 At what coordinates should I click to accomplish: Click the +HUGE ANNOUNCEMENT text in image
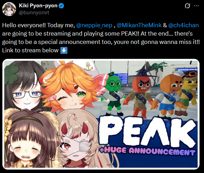click(x=147, y=151)
